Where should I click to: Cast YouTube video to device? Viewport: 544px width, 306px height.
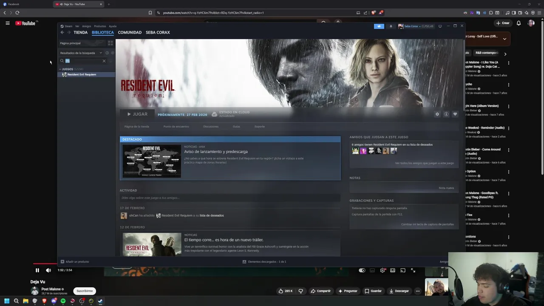point(403,270)
